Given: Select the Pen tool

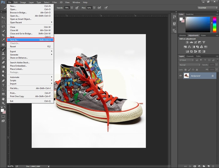Looking at the screenshot, I should coord(3,81).
